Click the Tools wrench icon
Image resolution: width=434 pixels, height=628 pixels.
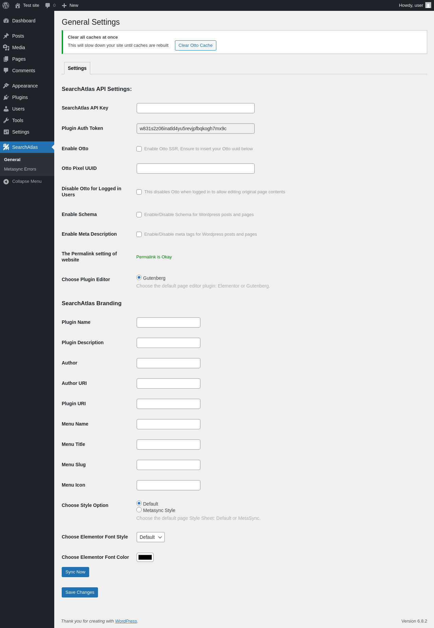point(6,120)
